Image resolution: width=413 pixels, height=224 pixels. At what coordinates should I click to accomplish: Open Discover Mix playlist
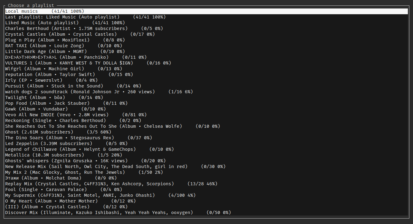207,212
